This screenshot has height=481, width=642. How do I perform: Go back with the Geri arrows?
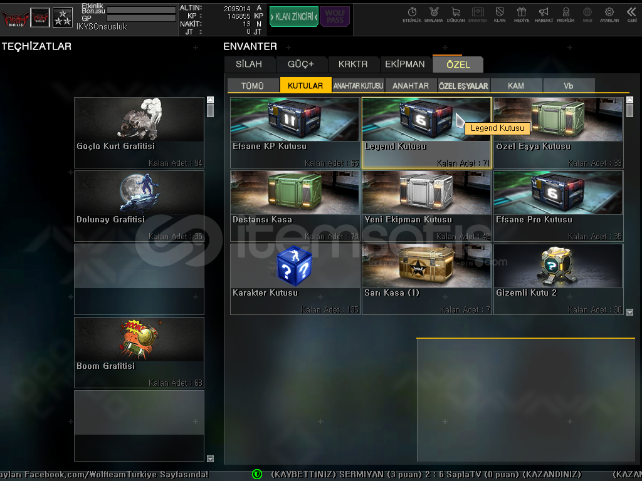click(x=632, y=15)
